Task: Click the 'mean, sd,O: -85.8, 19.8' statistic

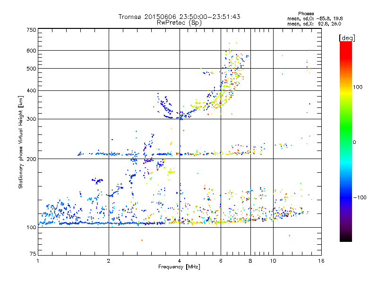Action: [315, 18]
